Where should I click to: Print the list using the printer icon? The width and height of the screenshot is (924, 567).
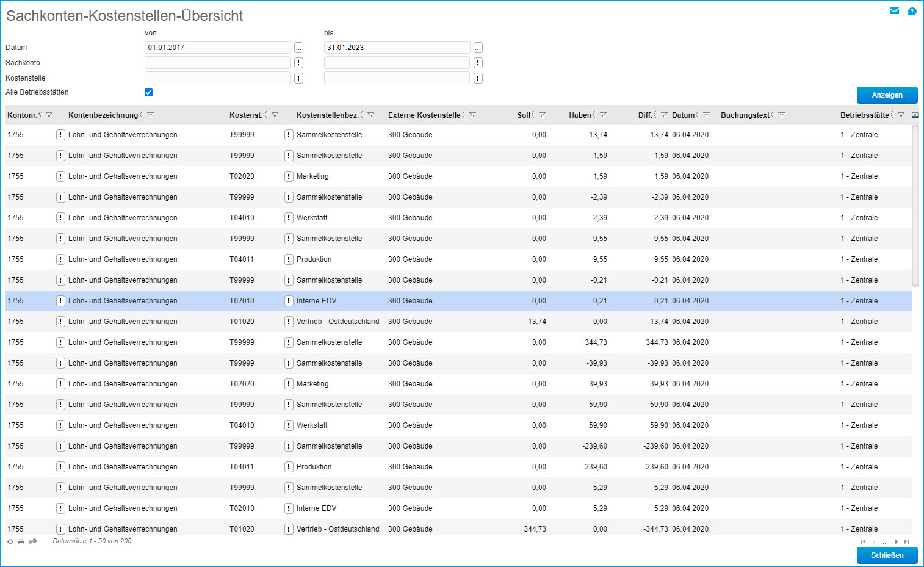(21, 541)
